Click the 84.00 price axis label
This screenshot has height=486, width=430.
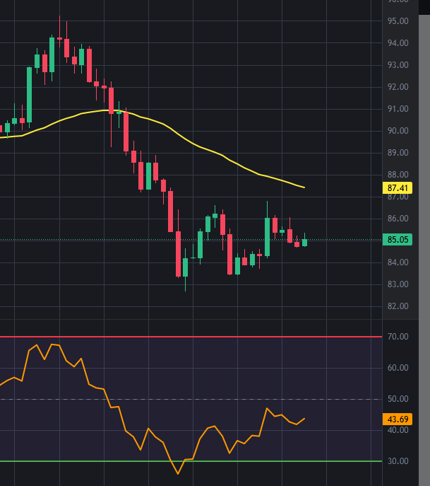coord(398,262)
